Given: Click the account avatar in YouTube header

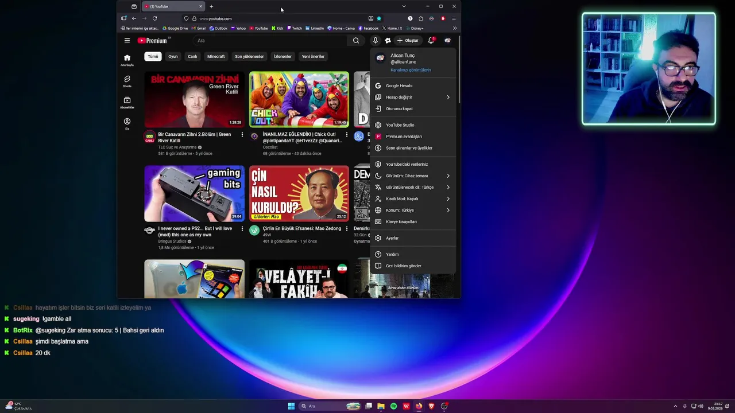Looking at the screenshot, I should [x=447, y=41].
